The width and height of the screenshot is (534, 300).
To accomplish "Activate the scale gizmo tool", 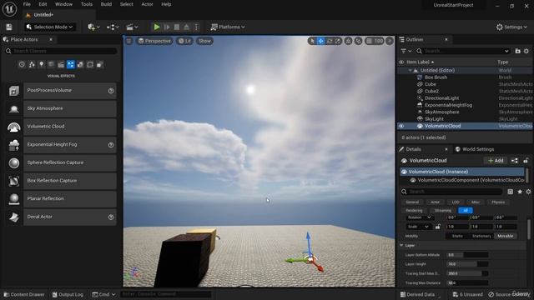I will (x=337, y=41).
